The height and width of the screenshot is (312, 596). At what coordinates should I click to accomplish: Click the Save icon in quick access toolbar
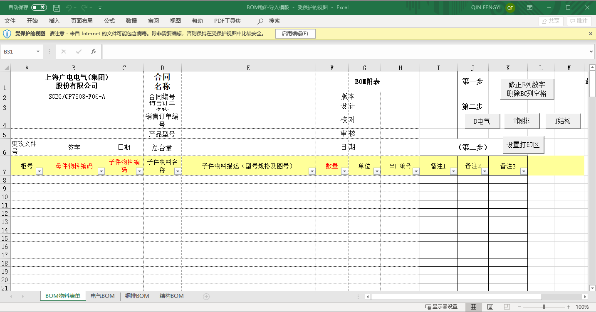[x=57, y=7]
